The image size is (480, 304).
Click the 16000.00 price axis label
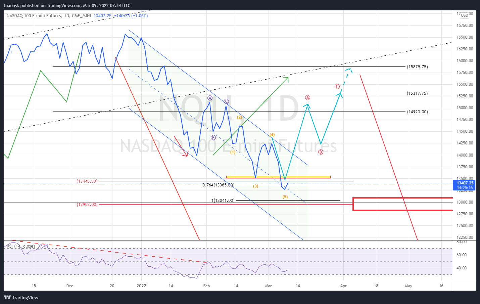coord(465,61)
